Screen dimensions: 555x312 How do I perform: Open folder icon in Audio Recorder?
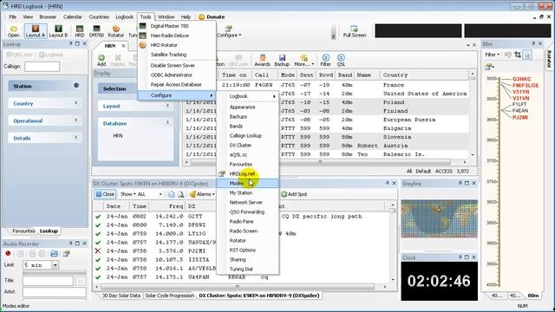54,253
